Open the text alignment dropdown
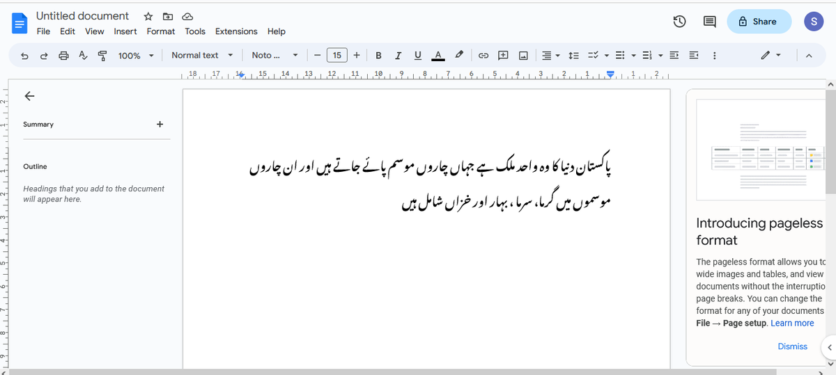The image size is (836, 375). click(x=551, y=56)
